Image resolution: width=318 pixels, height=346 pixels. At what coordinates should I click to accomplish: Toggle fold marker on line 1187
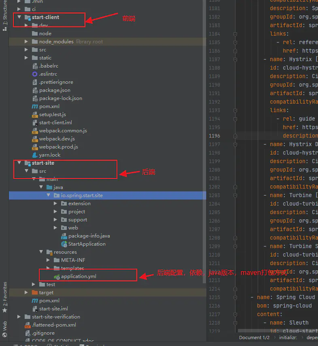point(235,59)
